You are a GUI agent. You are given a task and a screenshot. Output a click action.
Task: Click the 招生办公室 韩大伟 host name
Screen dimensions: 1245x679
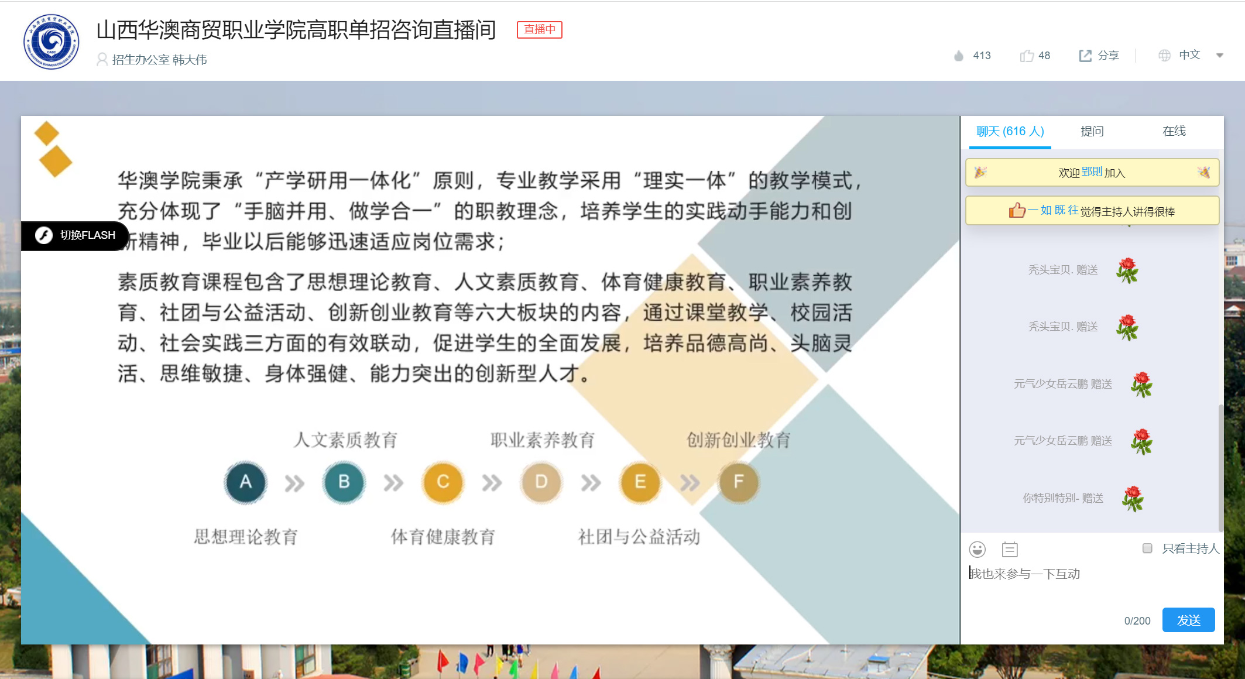[159, 60]
